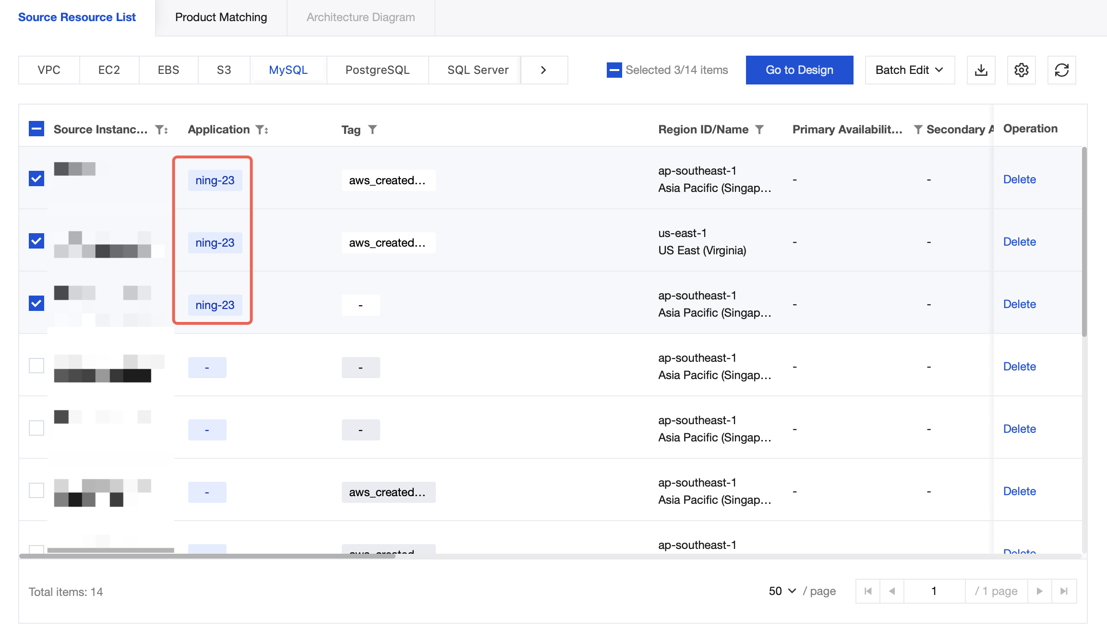Screen dimensions: 1107x642
Task: Click the Go to Design button
Action: point(799,70)
